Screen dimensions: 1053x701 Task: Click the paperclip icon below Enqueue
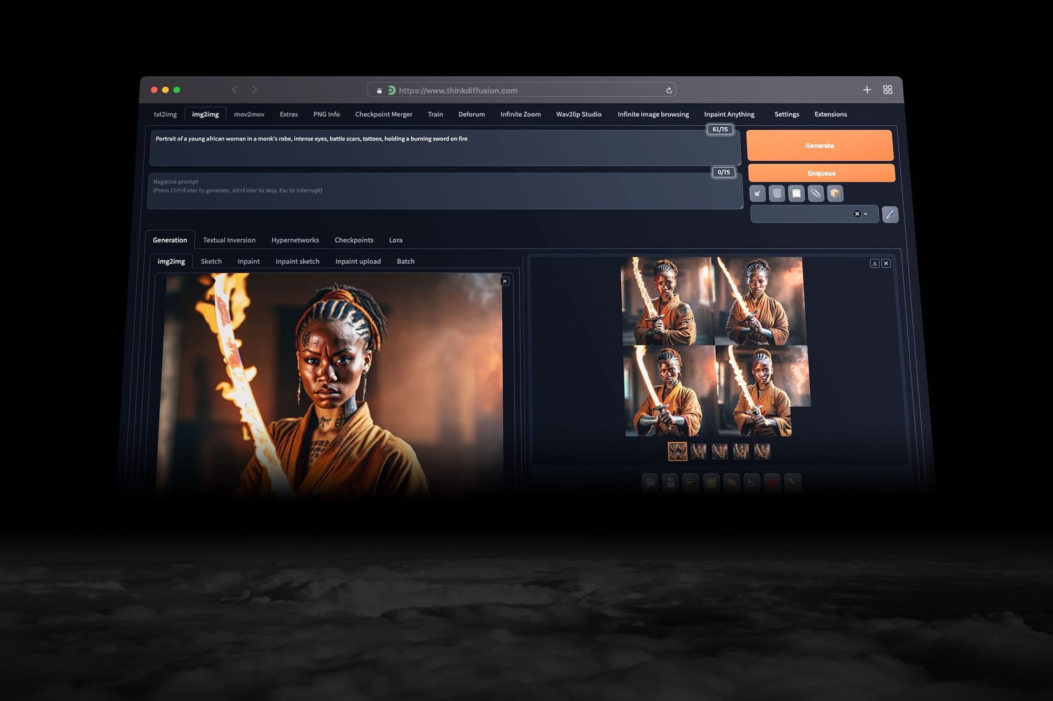point(816,194)
